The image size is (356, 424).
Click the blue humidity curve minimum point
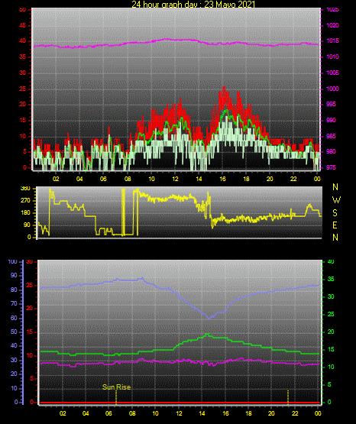point(209,318)
